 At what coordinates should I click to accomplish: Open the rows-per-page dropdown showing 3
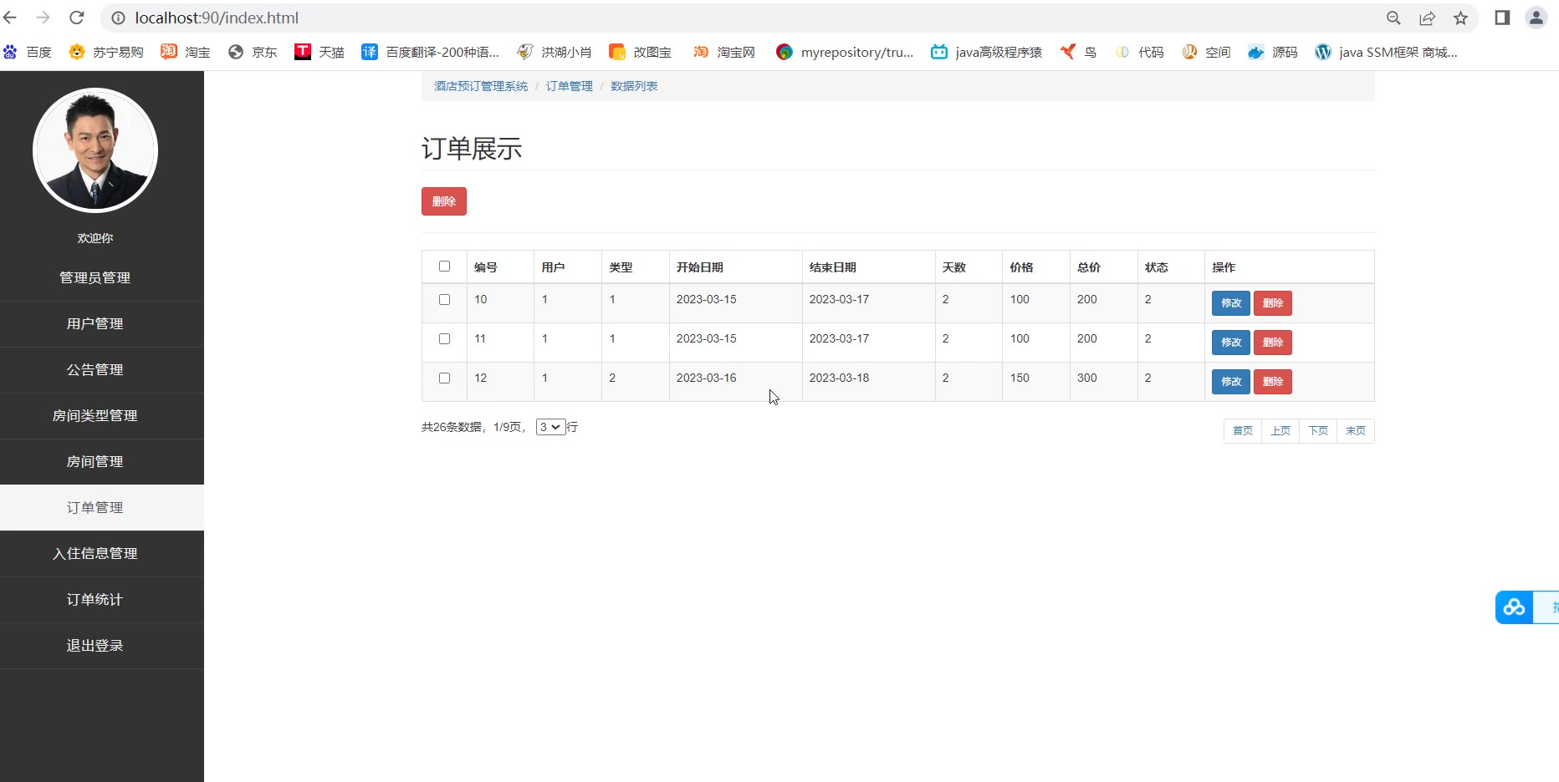550,427
